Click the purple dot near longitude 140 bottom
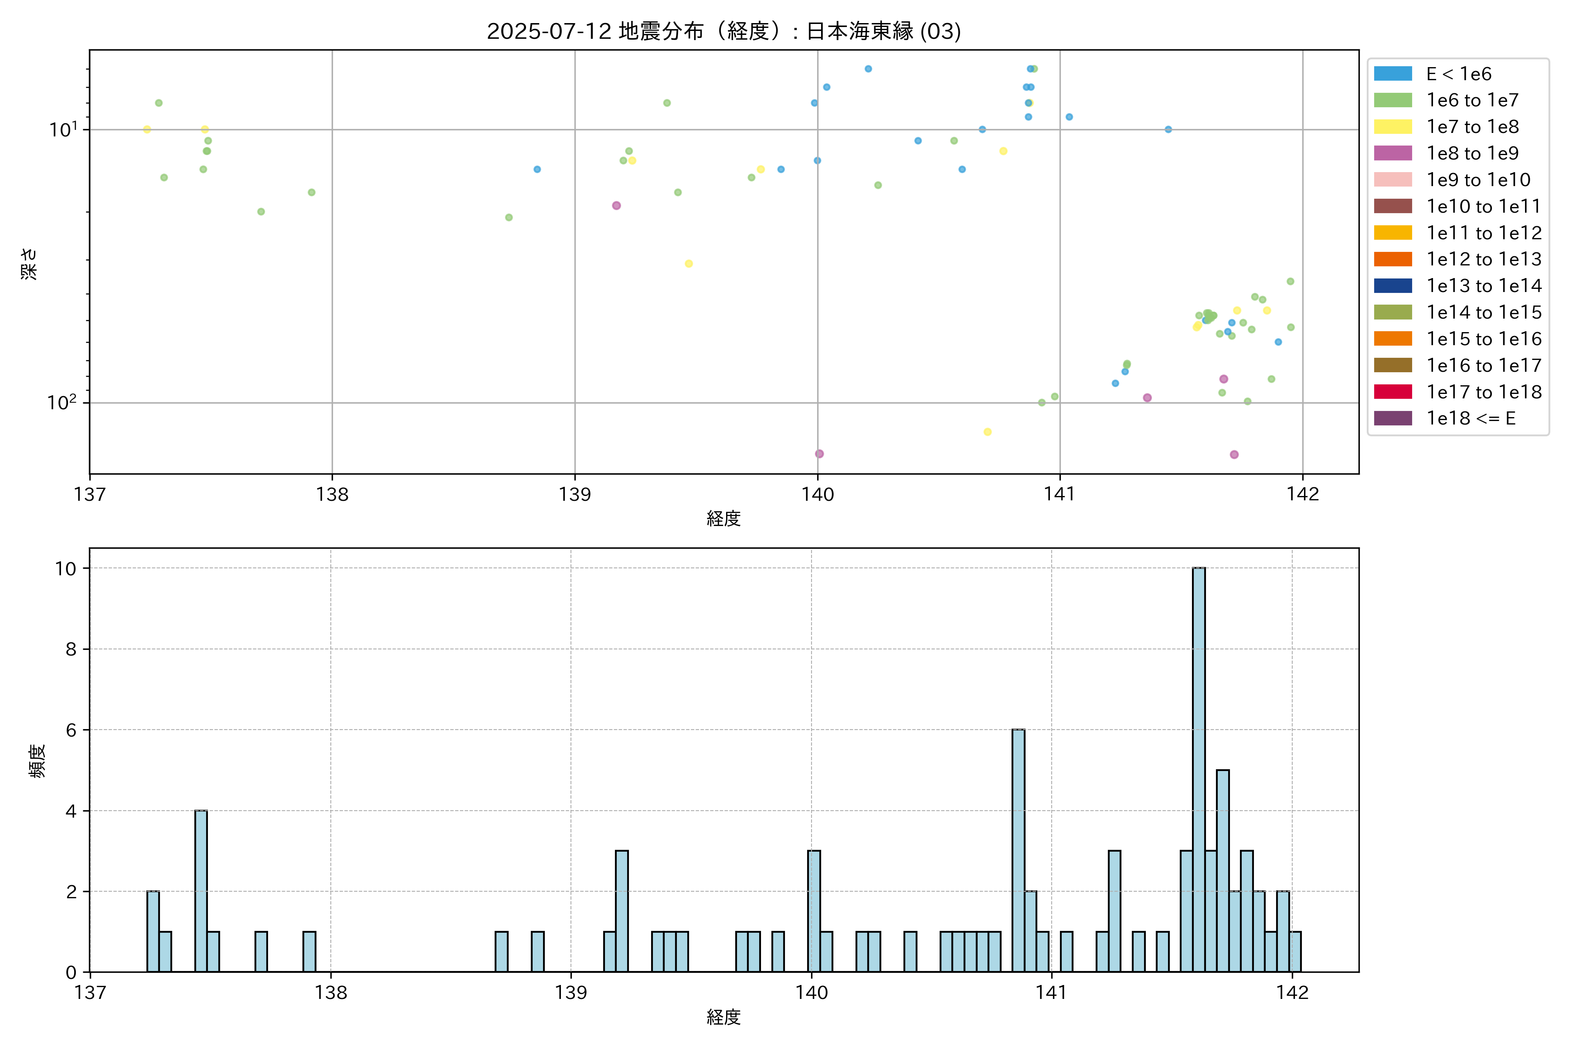The height and width of the screenshot is (1046, 1569). click(x=819, y=454)
